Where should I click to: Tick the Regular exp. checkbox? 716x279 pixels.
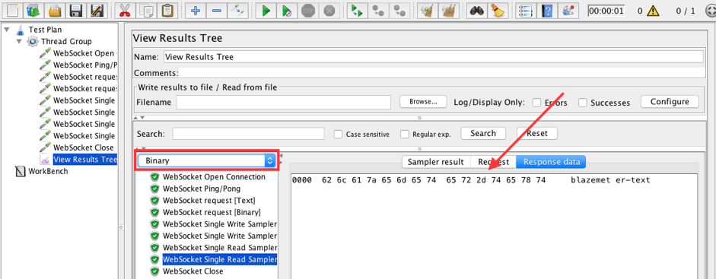pos(405,134)
